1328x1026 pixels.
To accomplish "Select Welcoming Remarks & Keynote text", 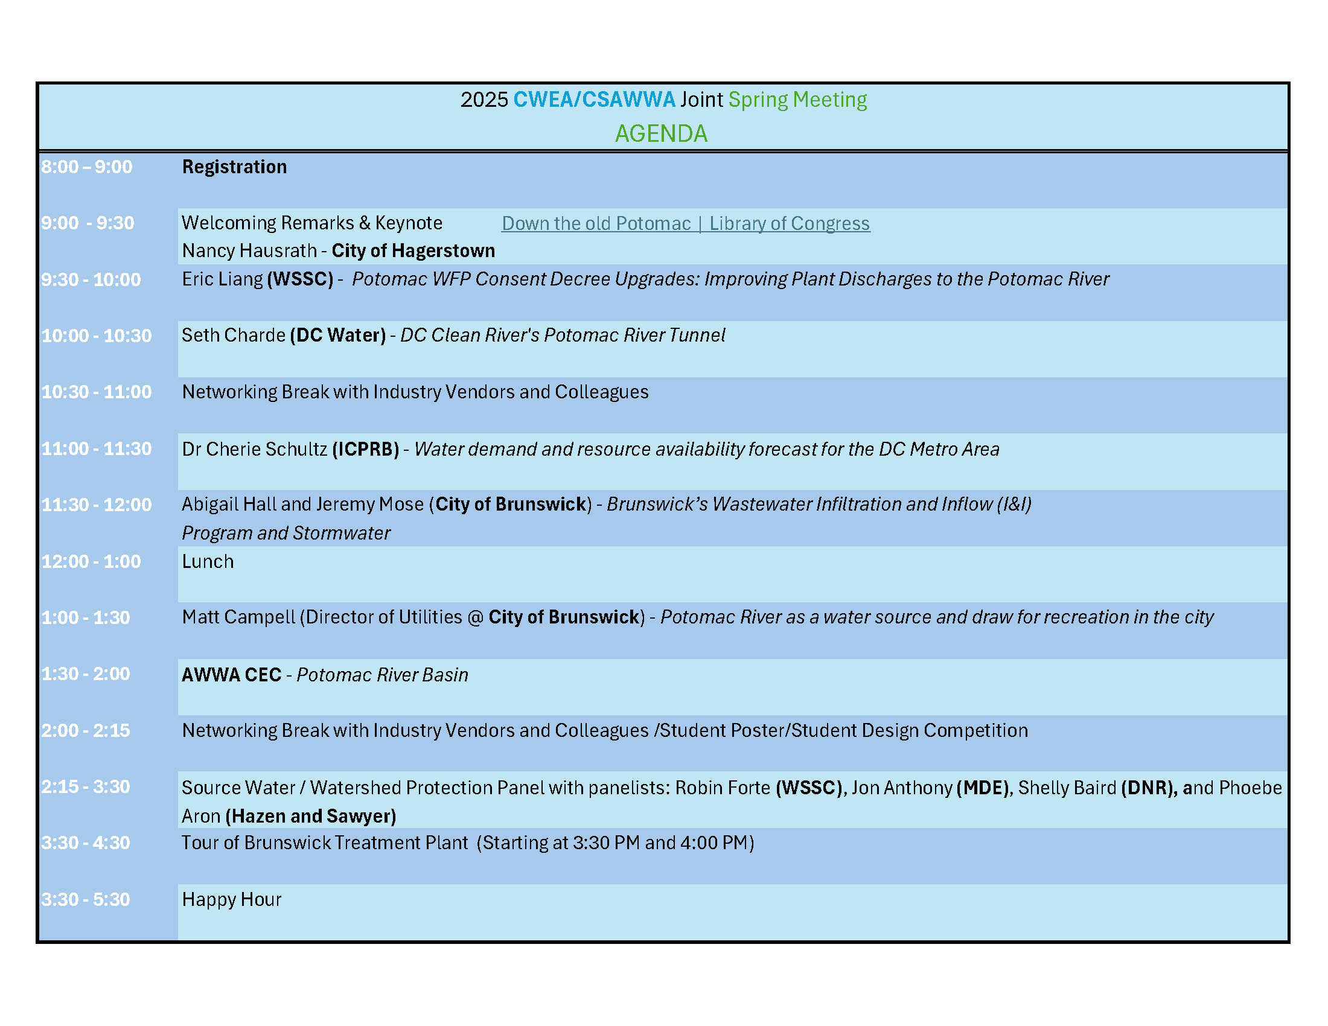I will point(312,223).
